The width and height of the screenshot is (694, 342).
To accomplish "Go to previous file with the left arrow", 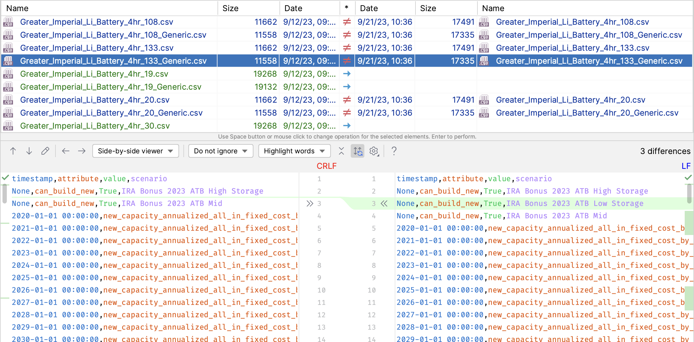I will 66,151.
